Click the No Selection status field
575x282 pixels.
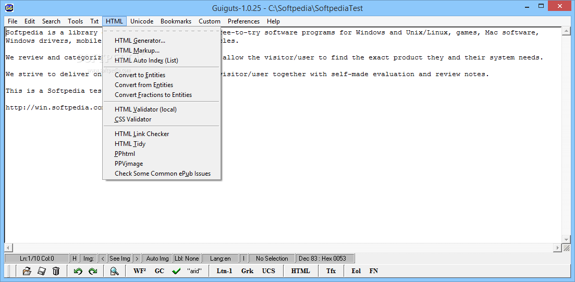coord(272,259)
